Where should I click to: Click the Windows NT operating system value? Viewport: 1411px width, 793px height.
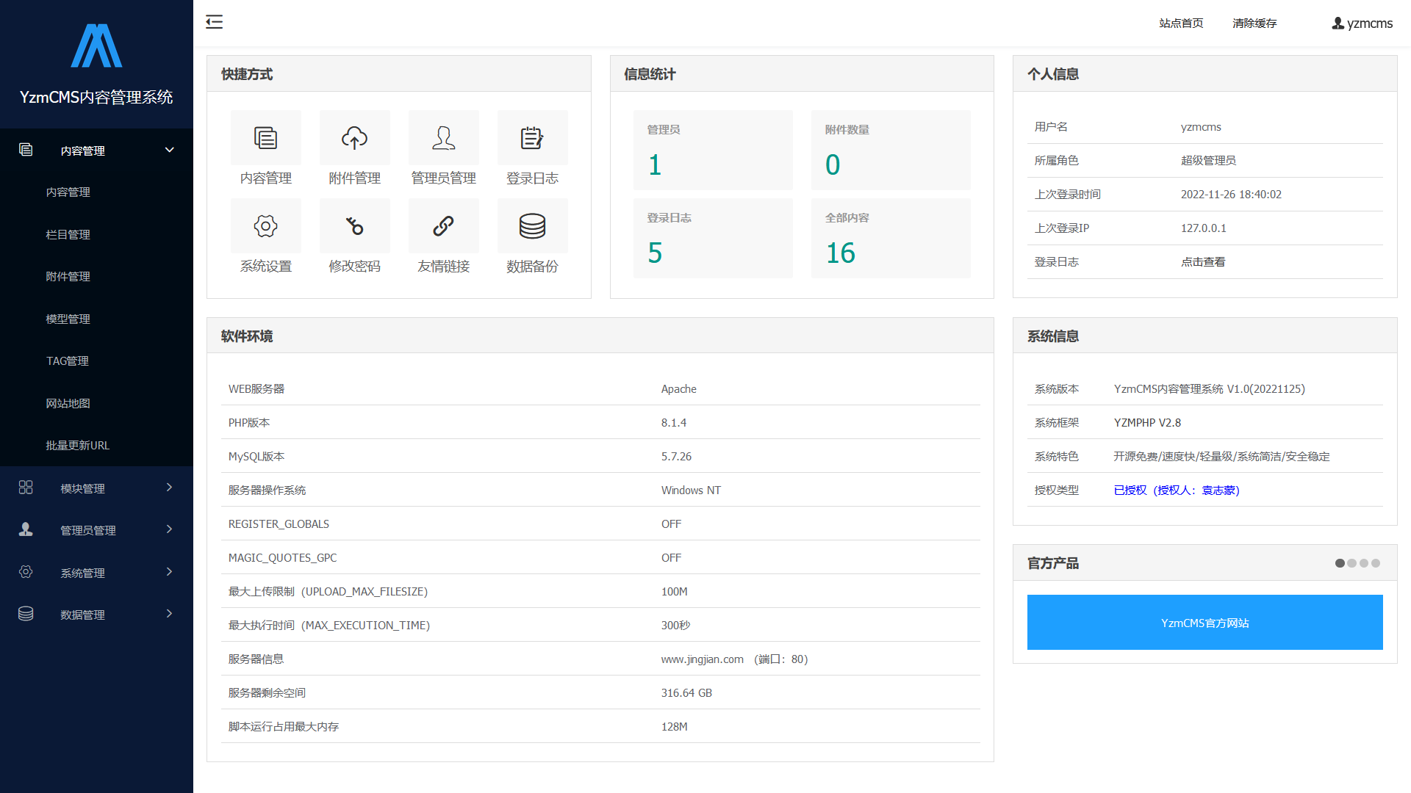[691, 490]
